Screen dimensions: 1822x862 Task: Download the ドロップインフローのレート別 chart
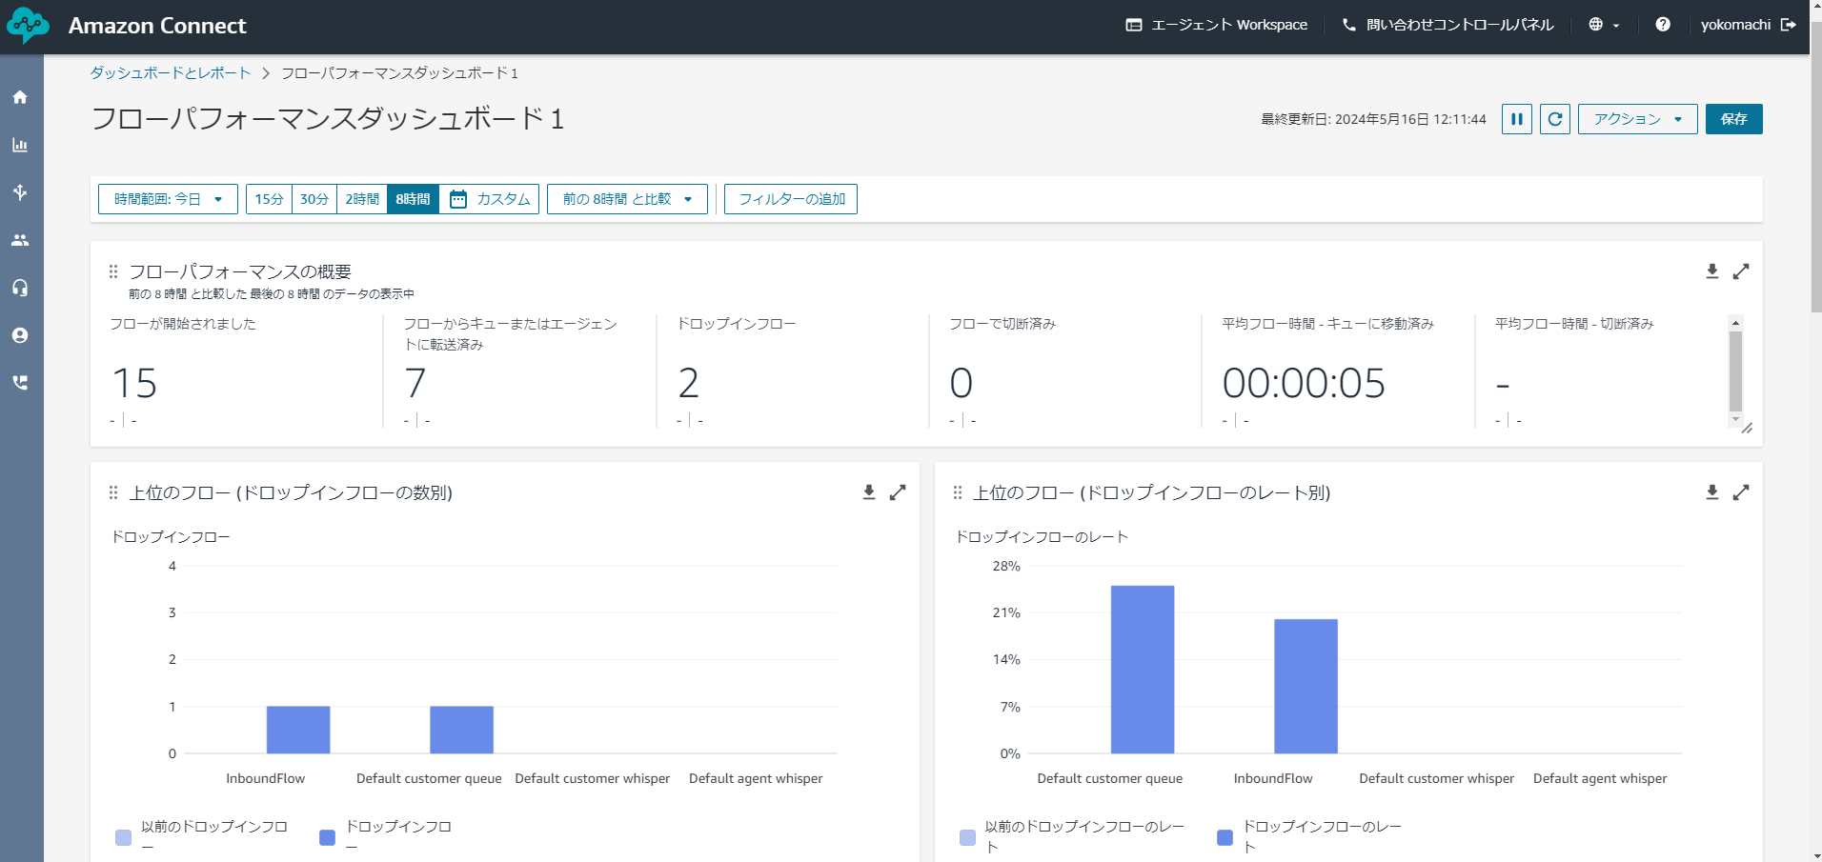pyautogui.click(x=1712, y=492)
